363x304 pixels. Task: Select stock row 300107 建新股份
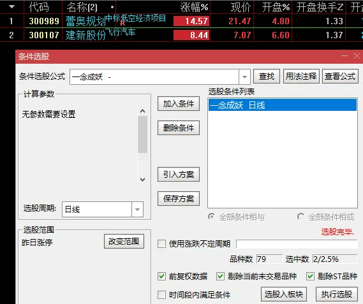(181, 35)
